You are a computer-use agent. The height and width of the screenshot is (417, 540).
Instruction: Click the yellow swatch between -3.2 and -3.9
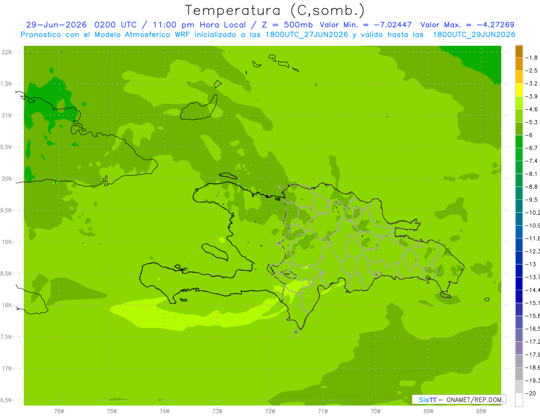tap(519, 90)
